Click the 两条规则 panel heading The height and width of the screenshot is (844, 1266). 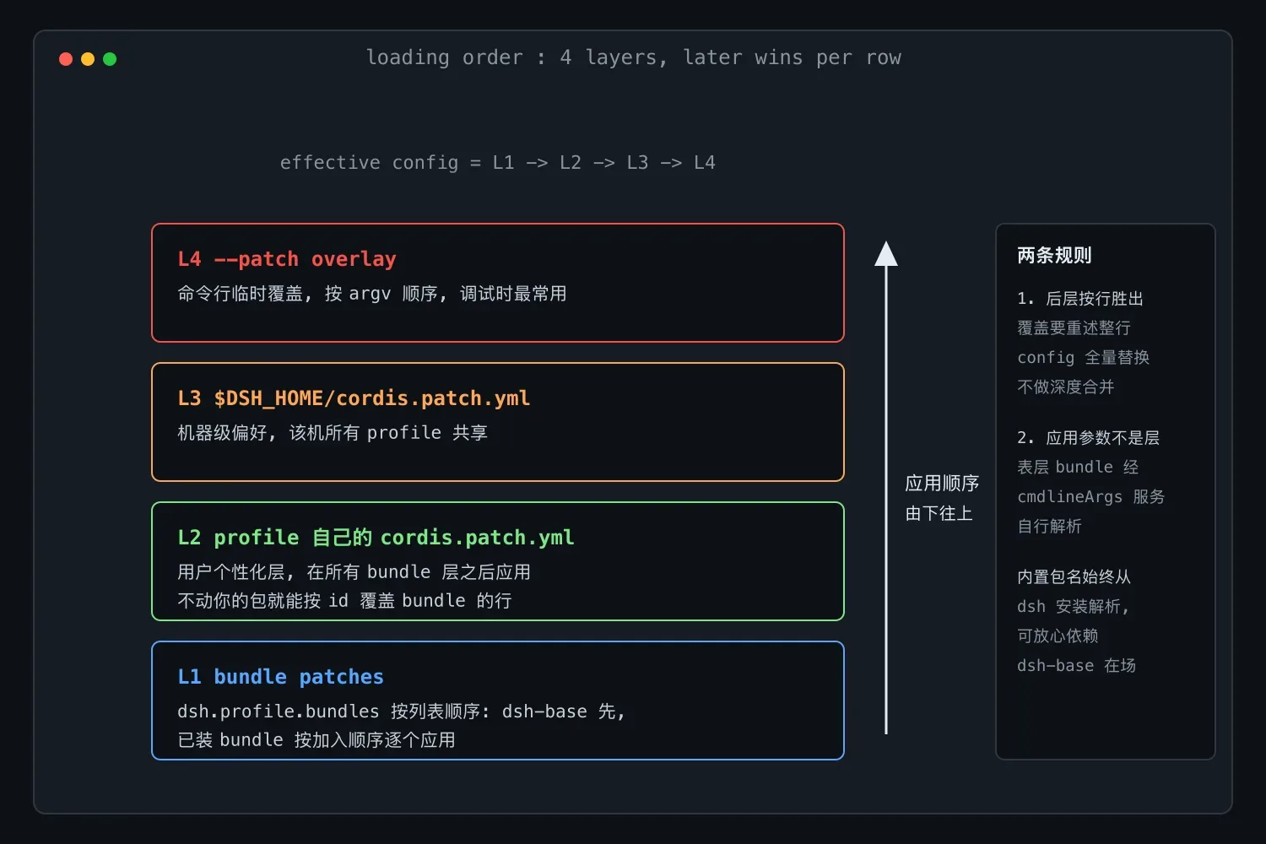(1054, 255)
